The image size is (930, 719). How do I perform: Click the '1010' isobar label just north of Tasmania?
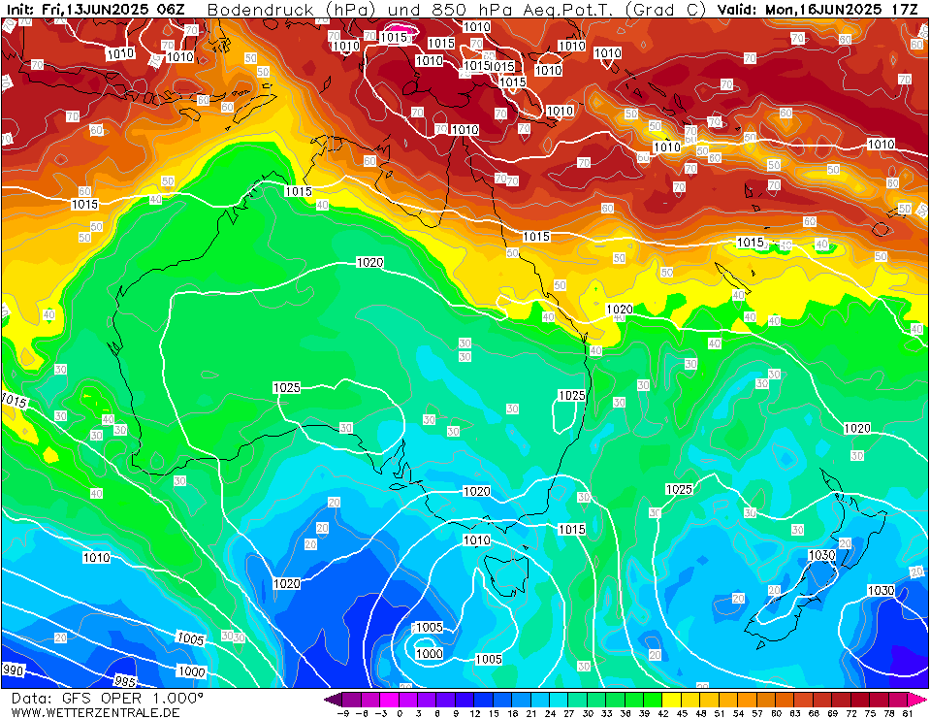(476, 539)
